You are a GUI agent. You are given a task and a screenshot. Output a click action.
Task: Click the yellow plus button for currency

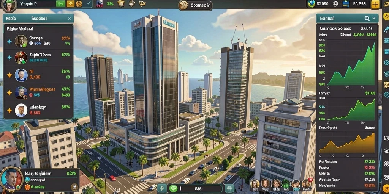375,4
